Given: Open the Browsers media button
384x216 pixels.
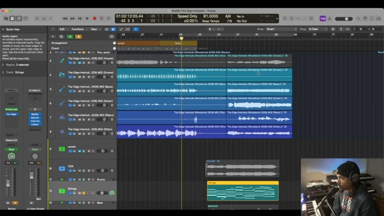Looking at the screenshot, I should click(x=379, y=19).
